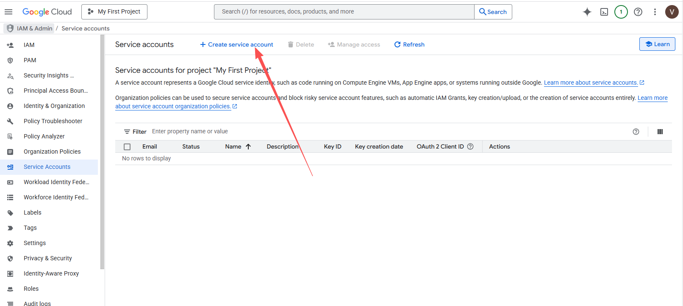The width and height of the screenshot is (683, 306).
Task: Show OAuth 2 Client ID help tooltip
Action: [470, 146]
